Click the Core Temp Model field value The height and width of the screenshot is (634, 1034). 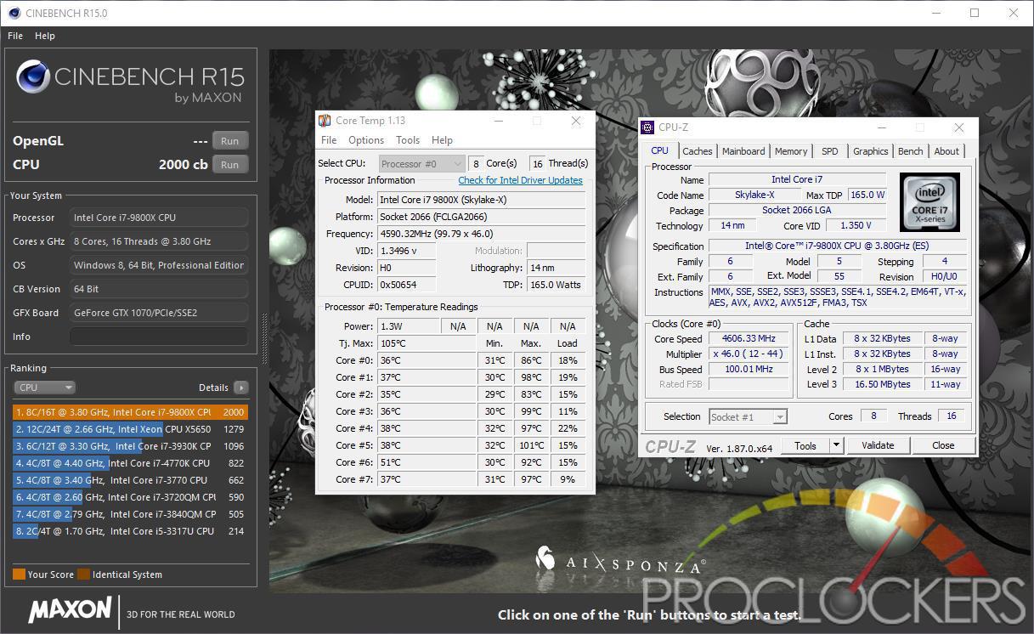click(x=481, y=200)
